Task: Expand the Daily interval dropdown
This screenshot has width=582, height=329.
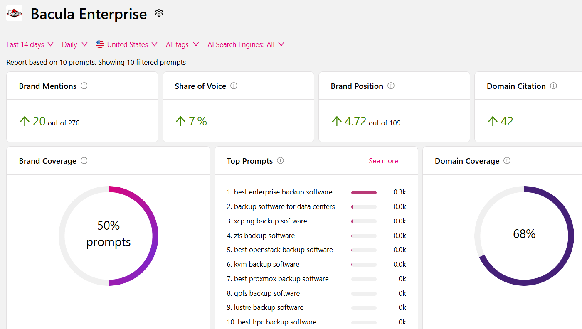Action: point(74,44)
